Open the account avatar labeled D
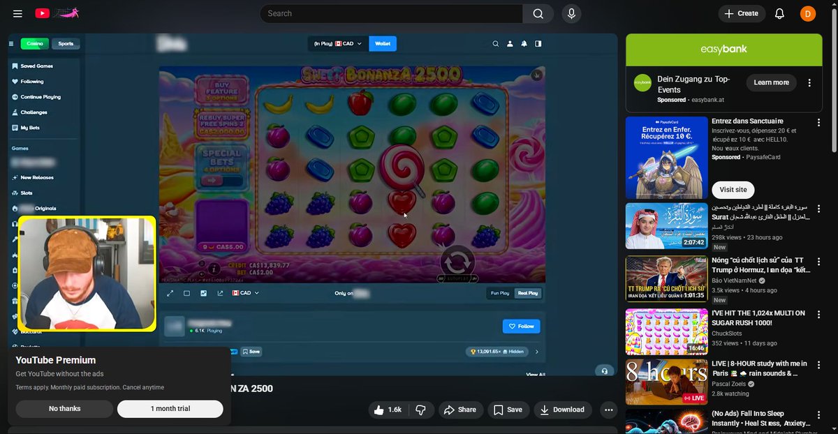 [808, 13]
